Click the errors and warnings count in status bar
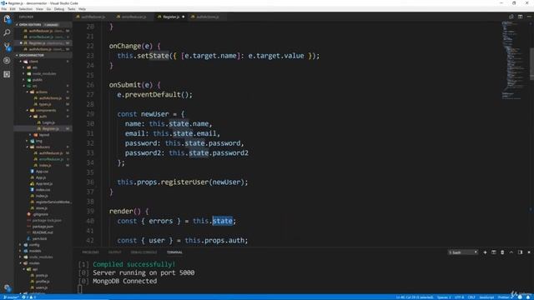Screen dimensions: 534x300 pos(29,297)
